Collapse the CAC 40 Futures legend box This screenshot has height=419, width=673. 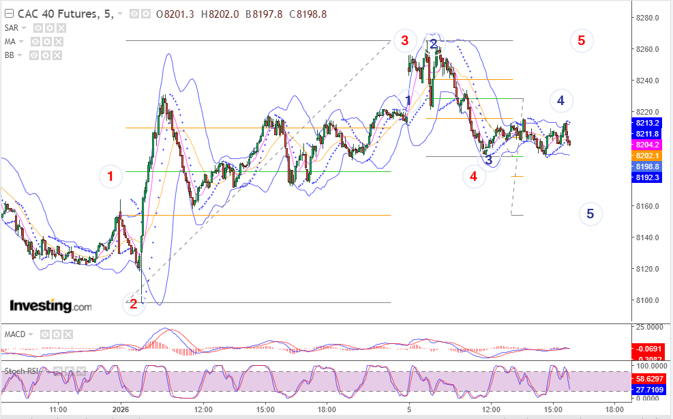(x=9, y=14)
